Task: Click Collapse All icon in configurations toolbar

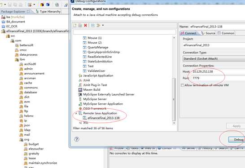Action: pos(93,25)
